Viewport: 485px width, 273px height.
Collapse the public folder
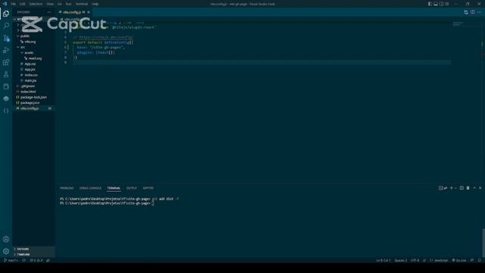click(x=34, y=36)
